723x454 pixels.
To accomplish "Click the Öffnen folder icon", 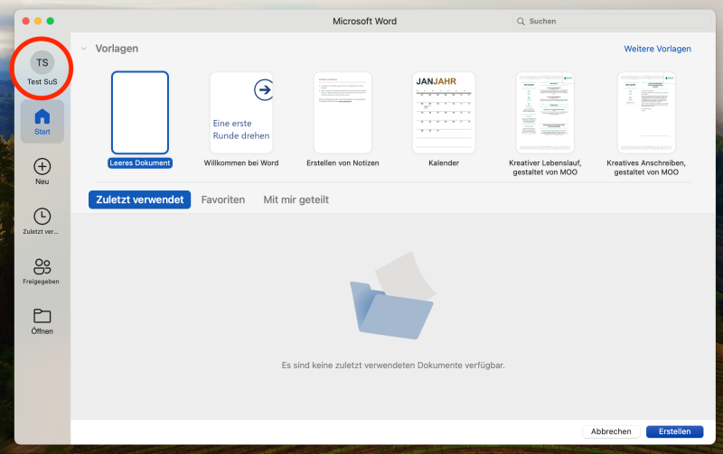I will pos(42,316).
